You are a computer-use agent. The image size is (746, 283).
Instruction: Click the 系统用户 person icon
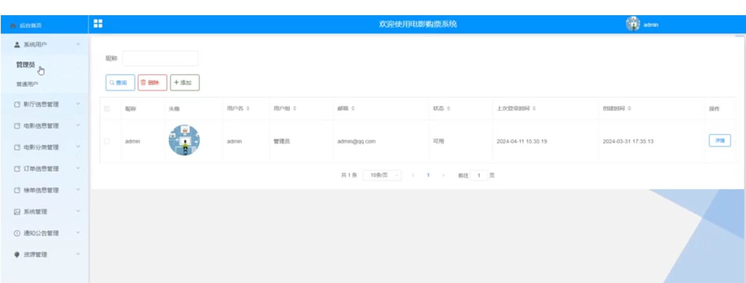coord(17,45)
